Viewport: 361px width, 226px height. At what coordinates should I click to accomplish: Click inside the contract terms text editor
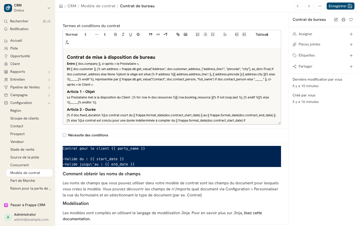point(172,86)
